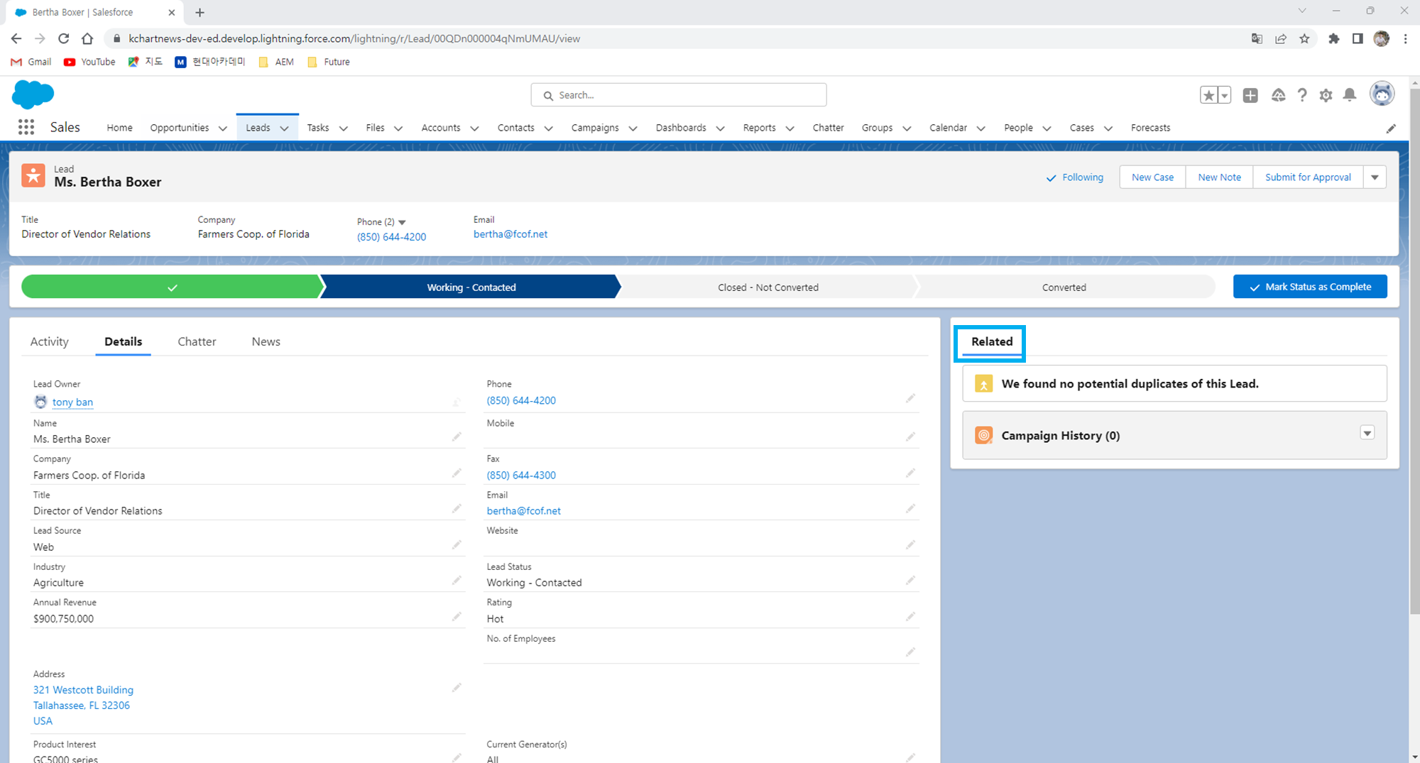This screenshot has height=763, width=1420.
Task: Click the Salesforce search box
Action: coord(679,95)
